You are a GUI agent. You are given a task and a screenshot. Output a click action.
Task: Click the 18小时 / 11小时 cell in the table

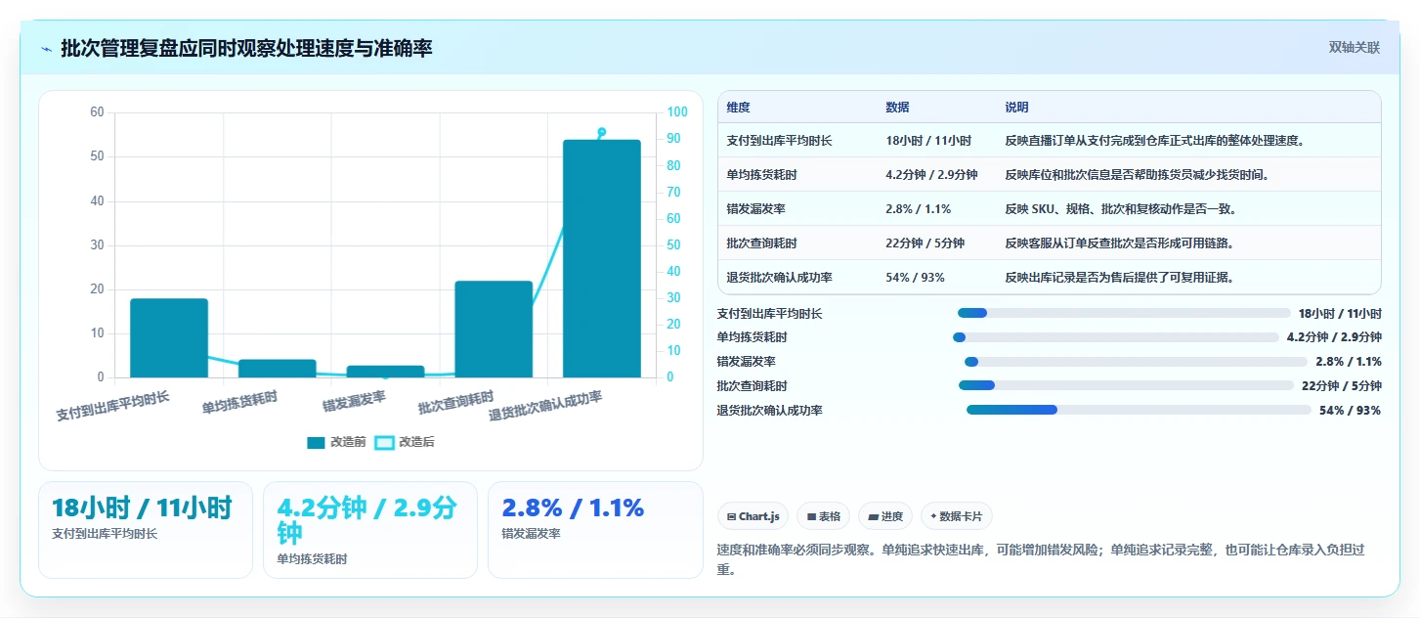pyautogui.click(x=928, y=141)
